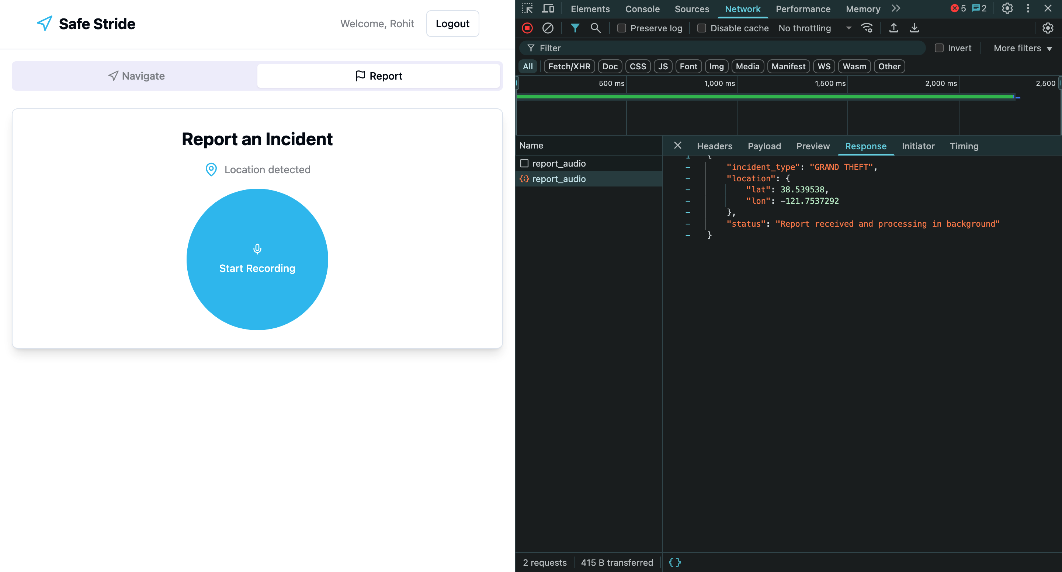Image resolution: width=1062 pixels, height=572 pixels.
Task: Pretty print response braces icon
Action: pos(674,562)
